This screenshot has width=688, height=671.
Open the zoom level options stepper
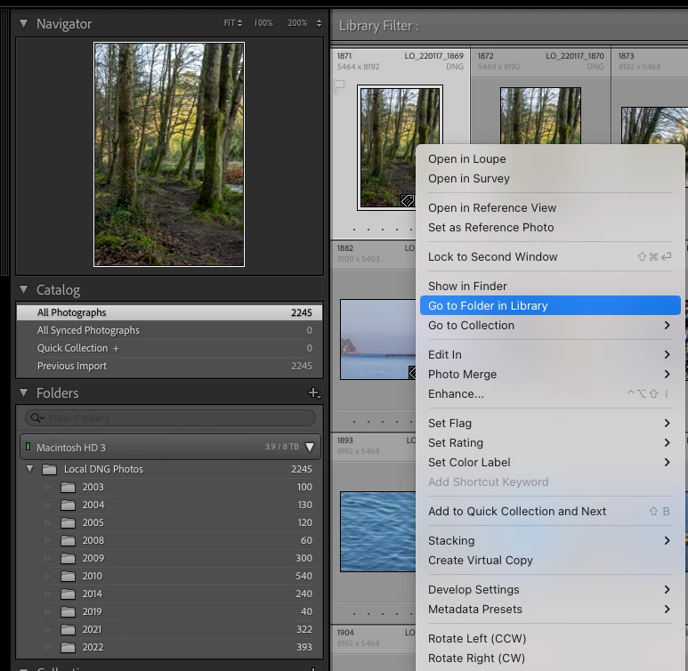point(319,23)
